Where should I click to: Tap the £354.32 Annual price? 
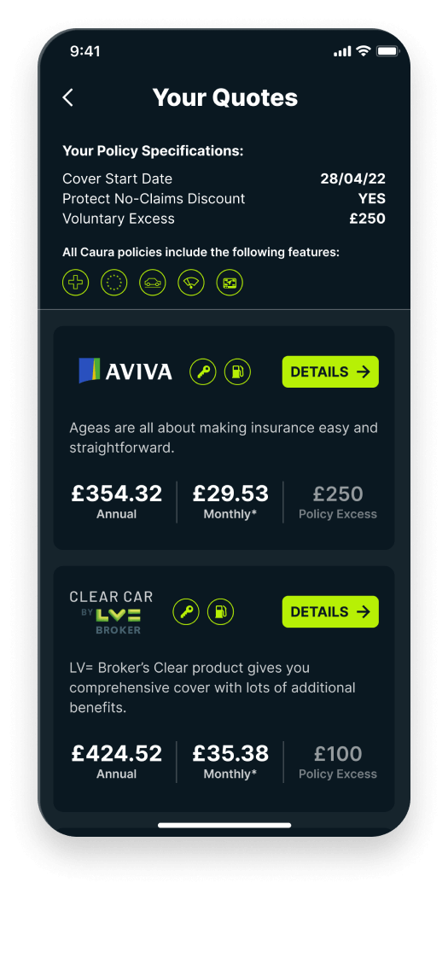click(116, 501)
